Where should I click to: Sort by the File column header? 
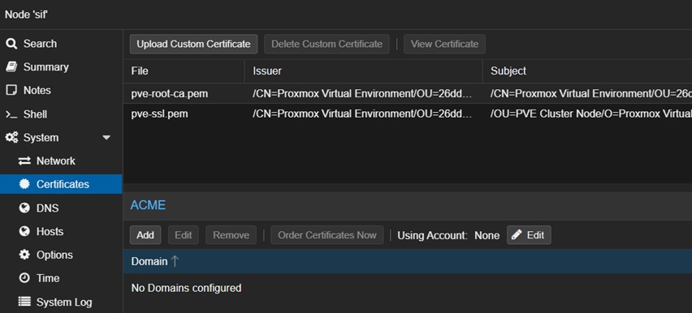coord(184,71)
